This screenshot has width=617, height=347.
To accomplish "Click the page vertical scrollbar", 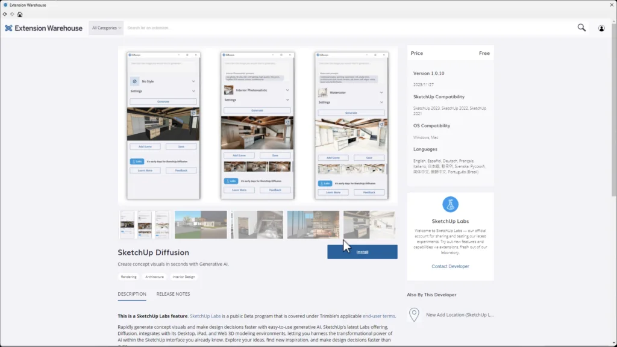I will (613, 120).
